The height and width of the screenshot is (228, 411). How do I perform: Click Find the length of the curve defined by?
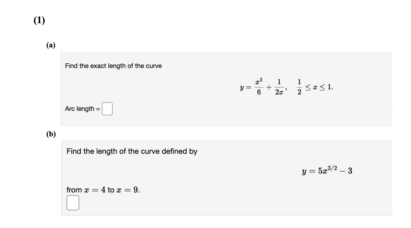[131, 151]
